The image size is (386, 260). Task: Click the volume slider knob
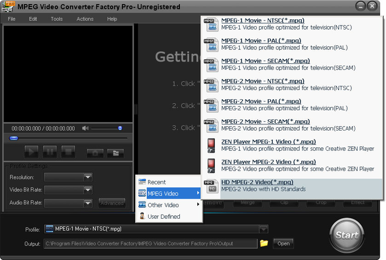coord(120,128)
